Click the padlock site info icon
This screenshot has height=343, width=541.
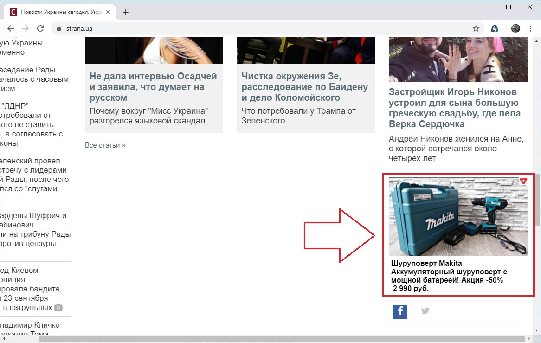tap(58, 28)
